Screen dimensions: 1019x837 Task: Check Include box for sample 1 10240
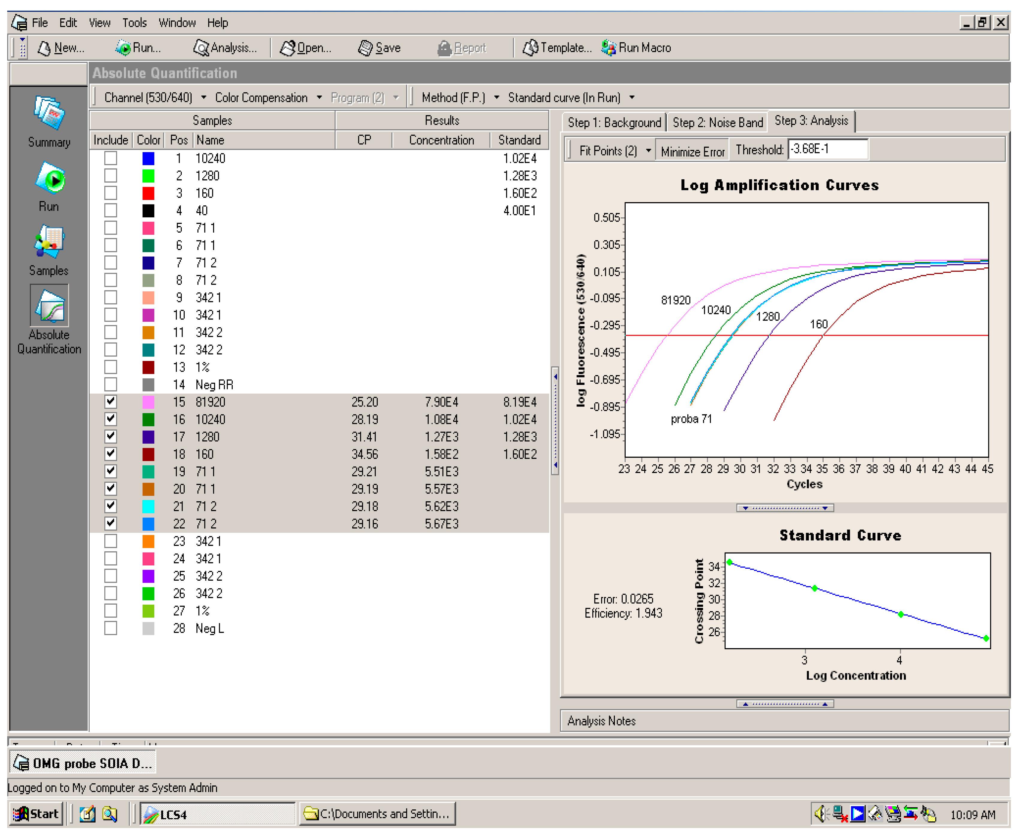[x=110, y=158]
